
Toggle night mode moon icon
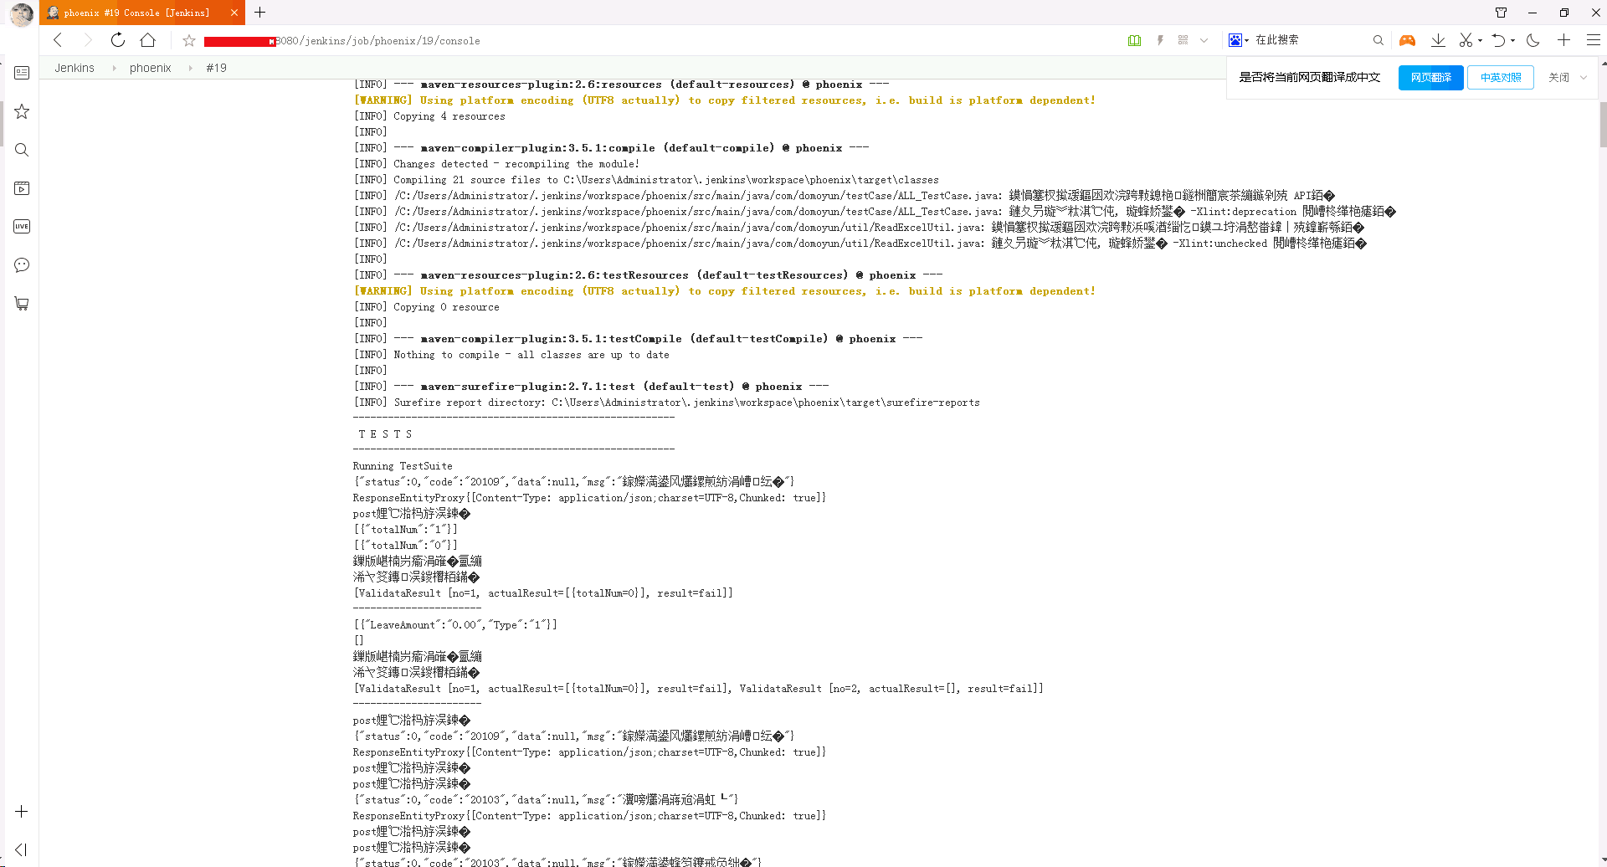[x=1533, y=40]
